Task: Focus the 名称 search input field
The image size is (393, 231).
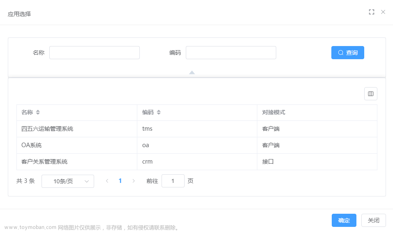Action: (x=95, y=53)
